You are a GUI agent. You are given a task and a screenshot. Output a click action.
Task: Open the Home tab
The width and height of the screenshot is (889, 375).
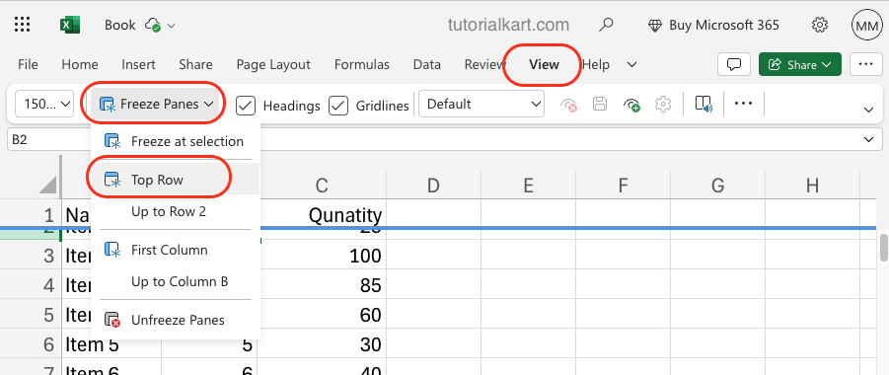click(80, 65)
